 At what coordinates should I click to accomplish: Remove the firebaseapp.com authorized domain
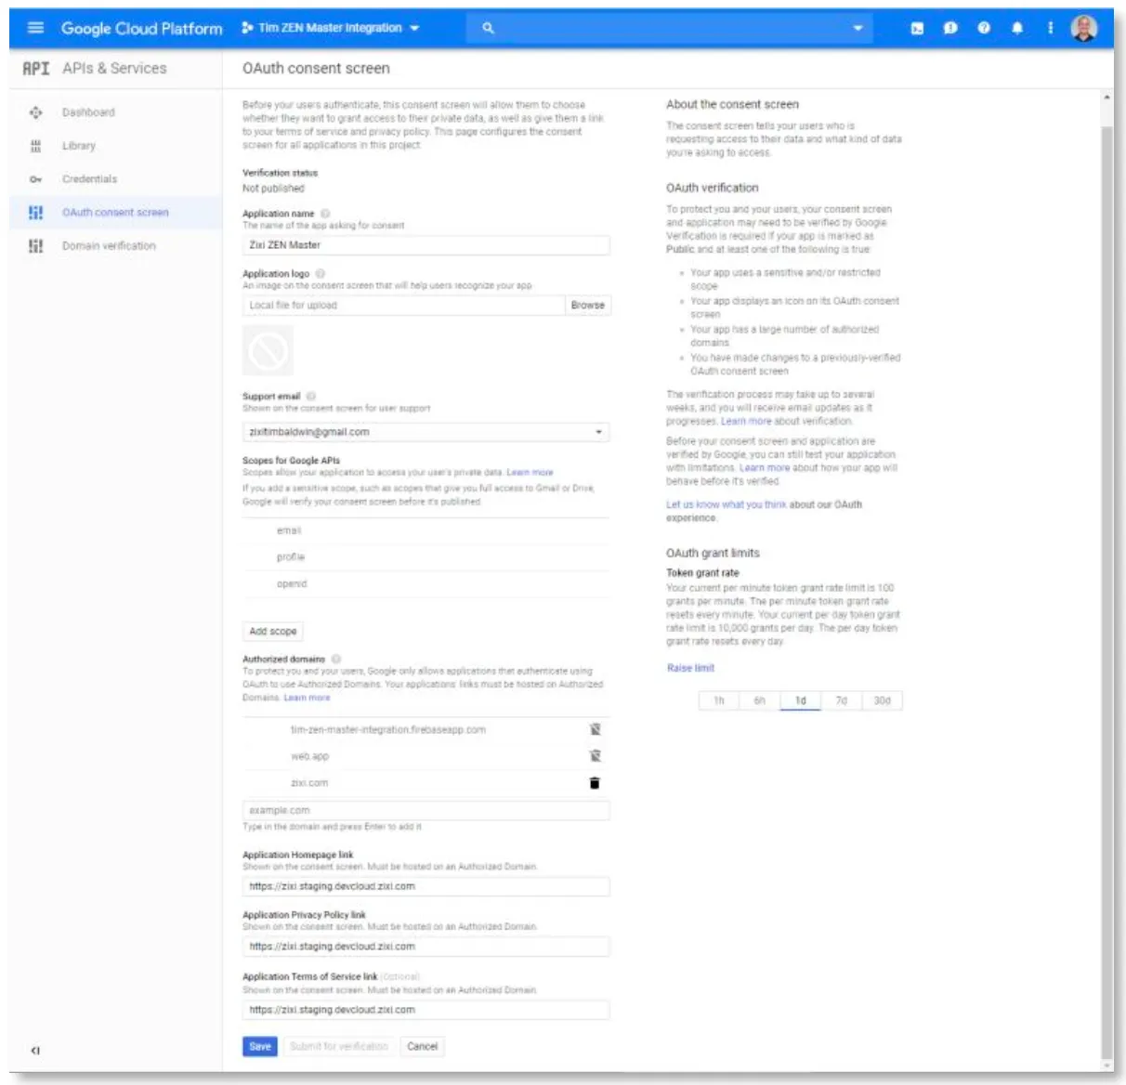595,729
